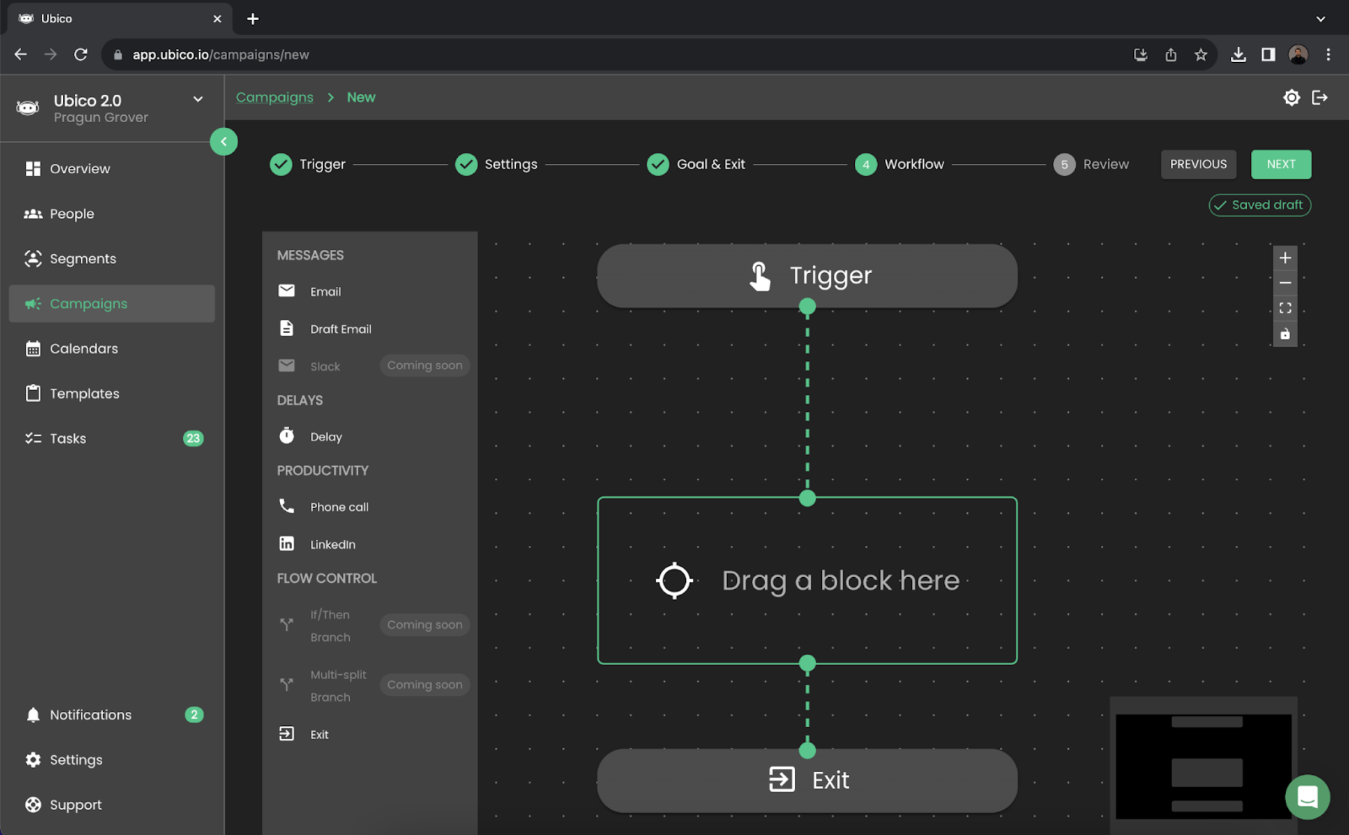Open the Chrome three-dot menu
This screenshot has width=1349, height=835.
(1328, 55)
